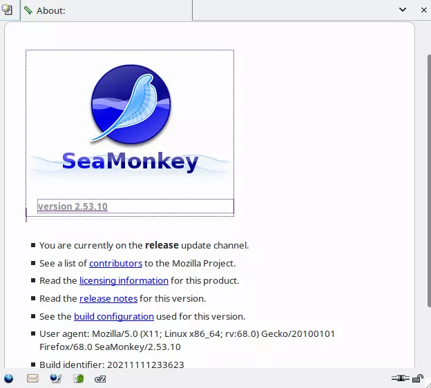
Task: Open the build configuration link
Action: point(114,317)
